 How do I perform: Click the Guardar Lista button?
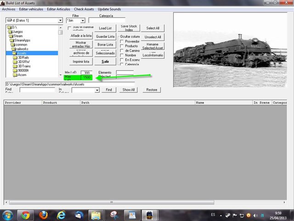pos(105,36)
